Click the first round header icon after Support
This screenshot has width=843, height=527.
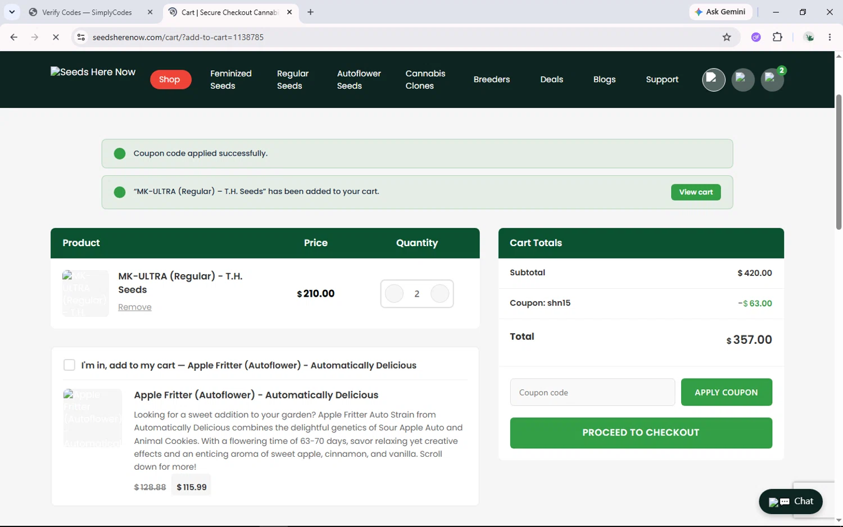(x=713, y=80)
